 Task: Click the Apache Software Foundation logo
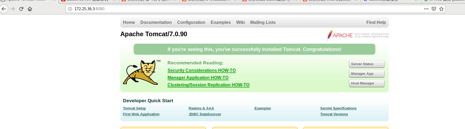coord(358,35)
